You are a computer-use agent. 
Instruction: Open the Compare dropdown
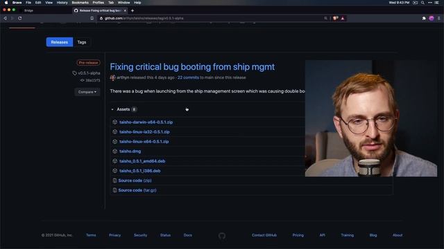[87, 92]
